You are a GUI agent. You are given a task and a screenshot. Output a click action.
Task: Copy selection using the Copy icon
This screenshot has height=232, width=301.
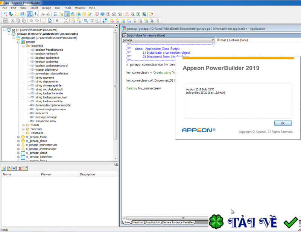pos(18,20)
